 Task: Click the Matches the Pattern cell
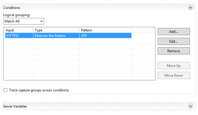[56, 35]
